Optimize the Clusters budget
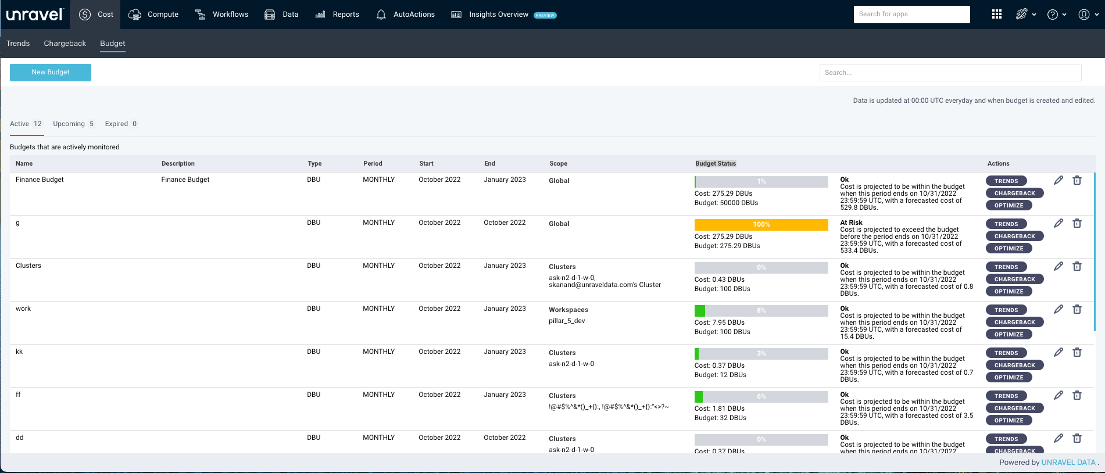Image resolution: width=1105 pixels, height=473 pixels. [x=1009, y=292]
